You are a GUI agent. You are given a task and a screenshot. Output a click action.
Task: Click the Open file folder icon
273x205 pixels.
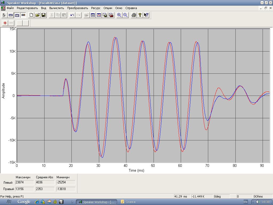tap(37, 15)
